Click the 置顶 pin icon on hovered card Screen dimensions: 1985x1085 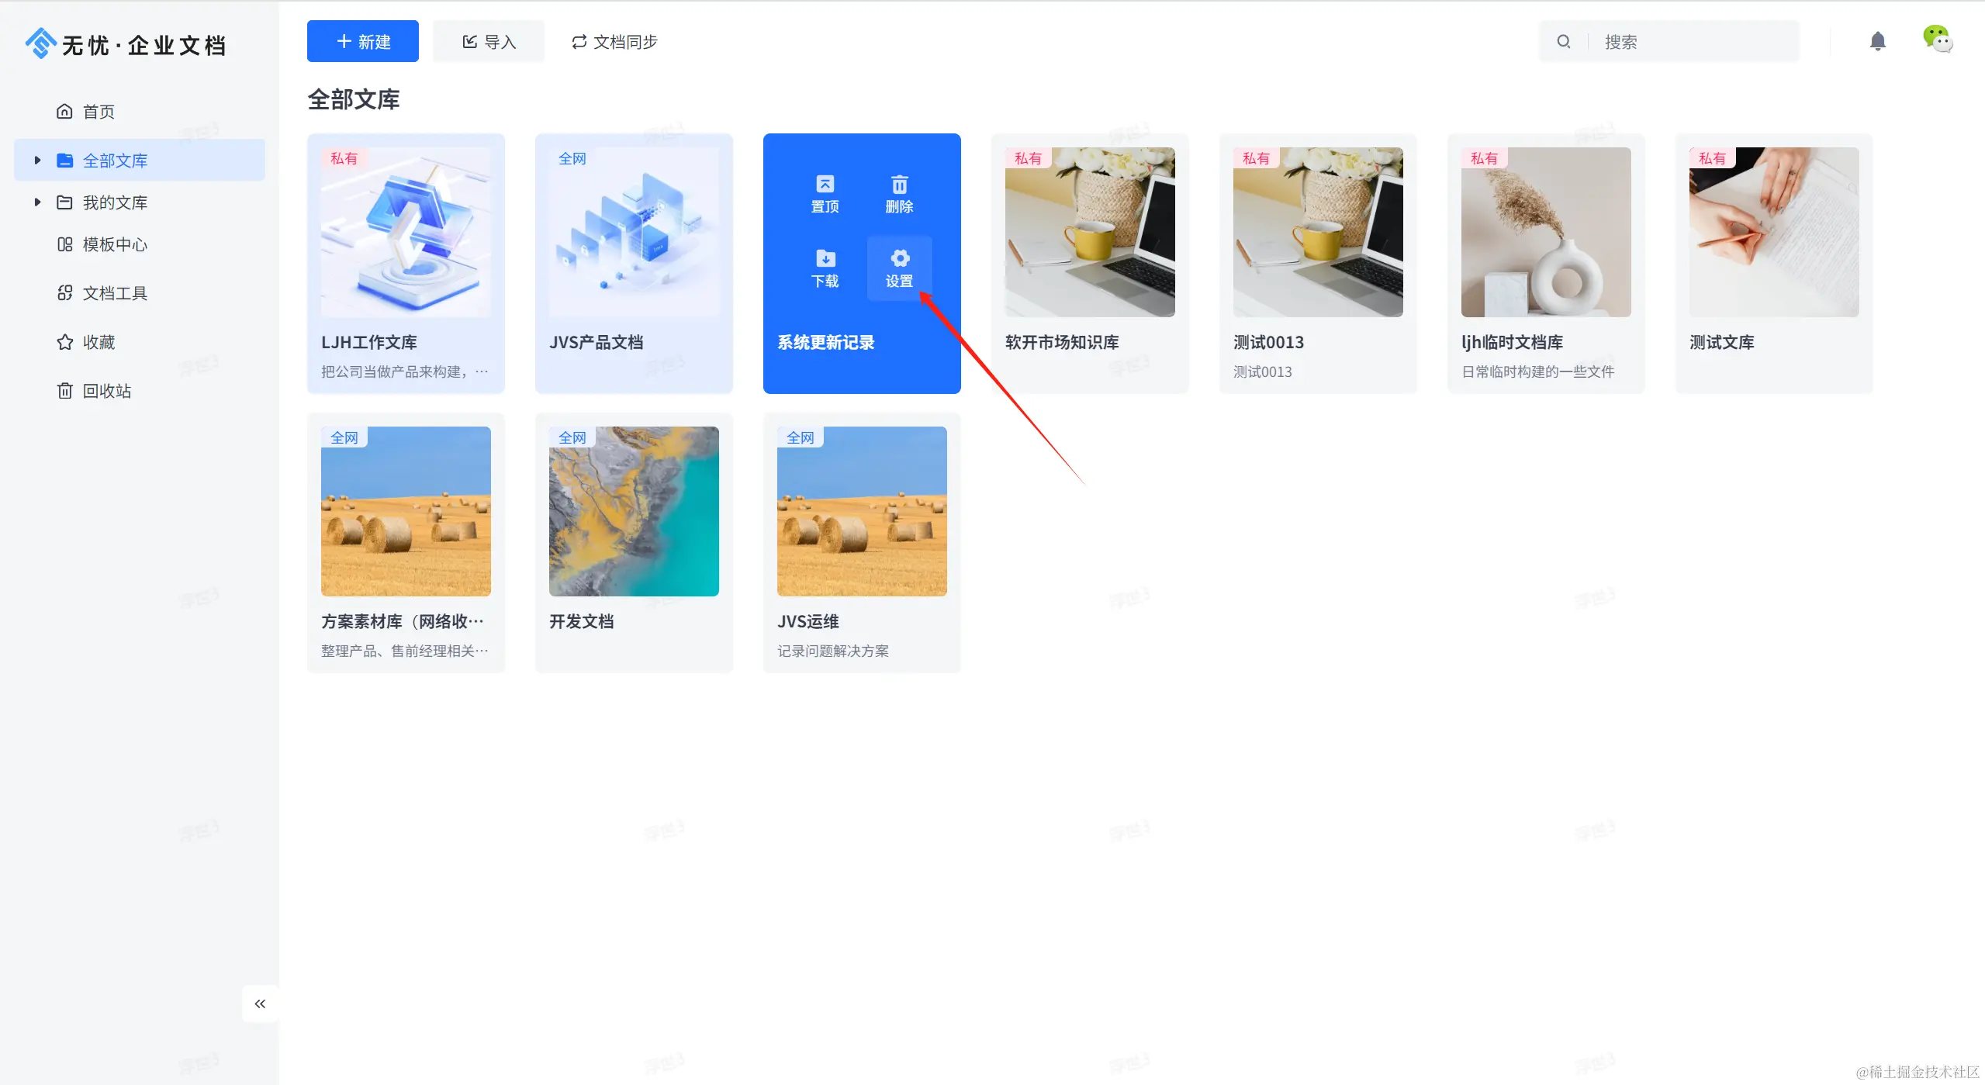[x=825, y=185]
